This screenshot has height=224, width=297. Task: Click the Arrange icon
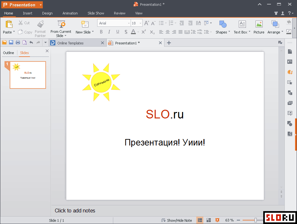coord(275,24)
